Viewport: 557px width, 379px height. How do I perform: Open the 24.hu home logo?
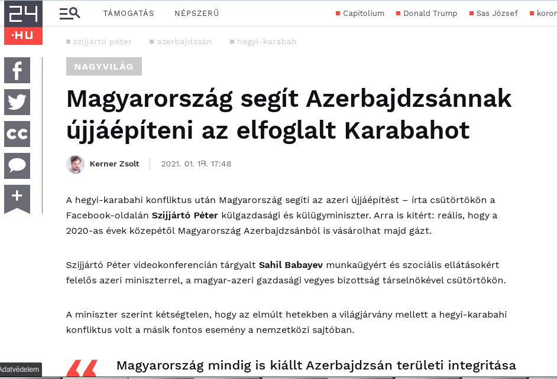pos(24,22)
